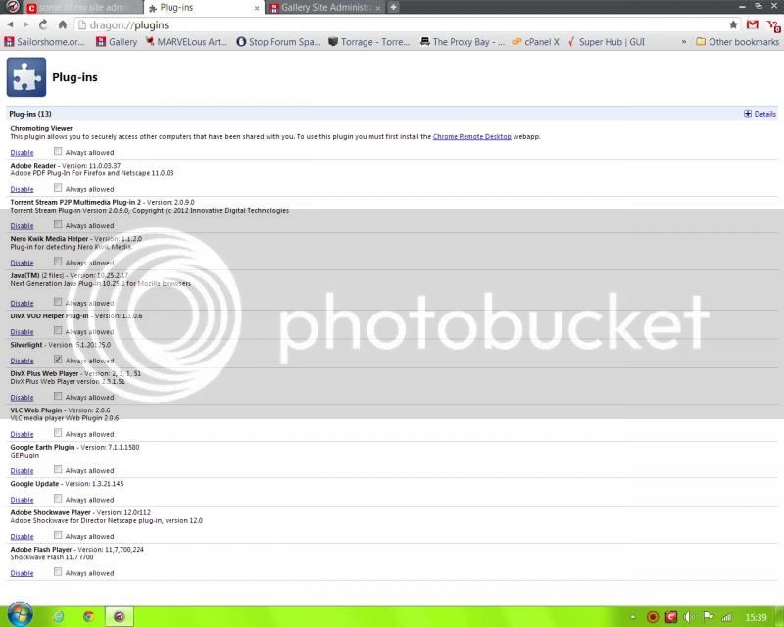
Task: Open the Chrome Remote Desktop link
Action: click(x=472, y=136)
